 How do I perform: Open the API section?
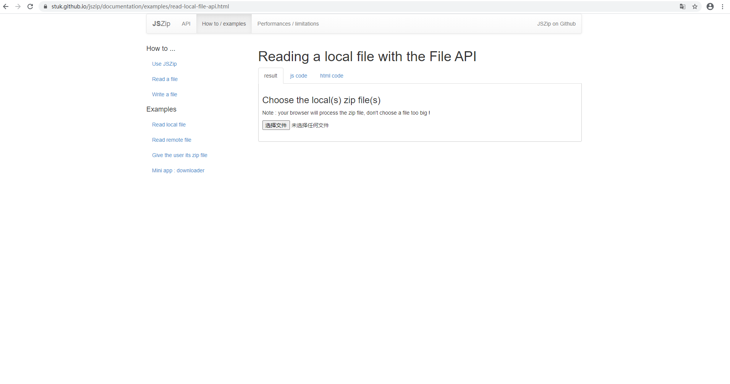tap(186, 23)
